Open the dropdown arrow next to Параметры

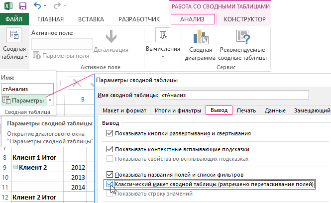(50, 101)
